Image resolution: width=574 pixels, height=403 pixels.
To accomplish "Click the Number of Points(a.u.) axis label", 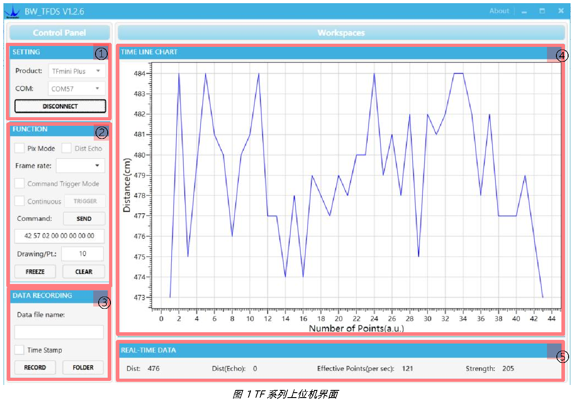I will 356,328.
